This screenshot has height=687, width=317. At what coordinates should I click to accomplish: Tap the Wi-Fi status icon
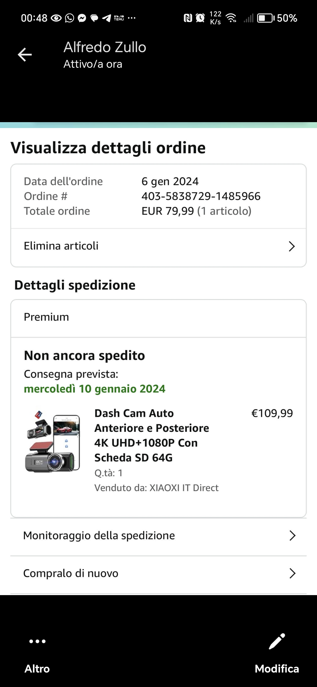pyautogui.click(x=232, y=18)
